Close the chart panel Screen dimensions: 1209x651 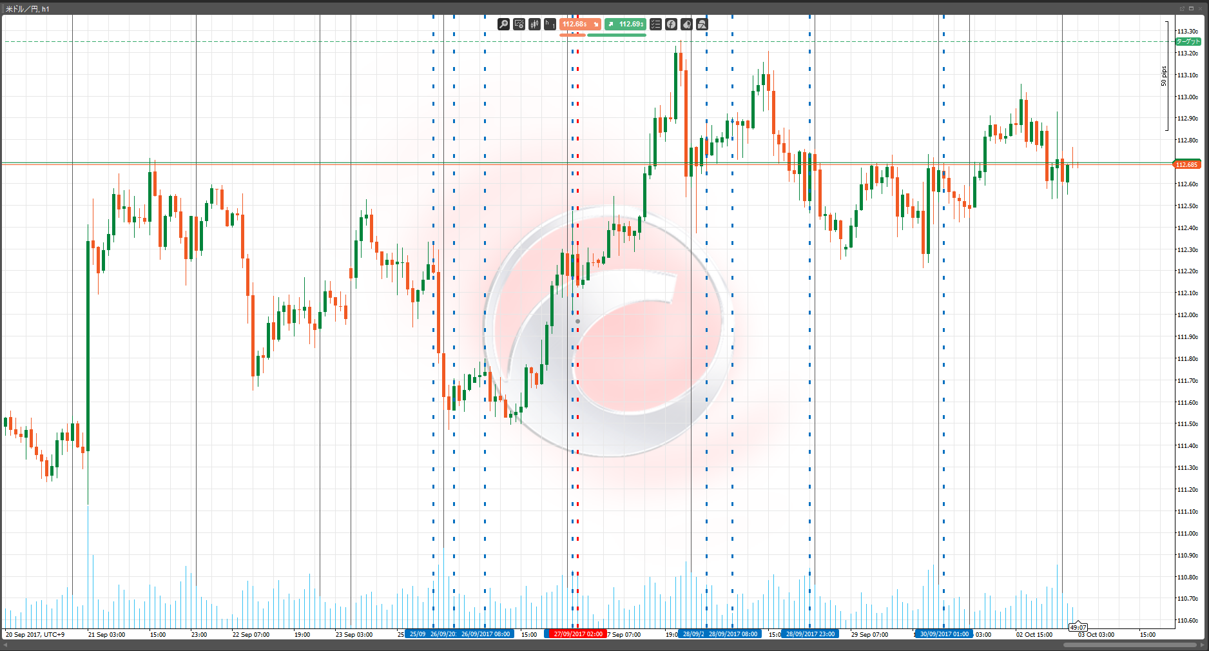[x=1200, y=8]
